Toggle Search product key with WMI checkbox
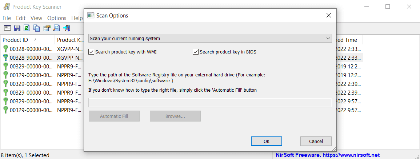420x159 pixels. (x=92, y=52)
